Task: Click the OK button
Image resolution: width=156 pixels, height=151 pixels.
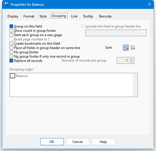Action: click(52, 142)
